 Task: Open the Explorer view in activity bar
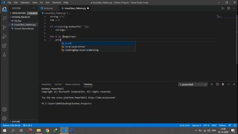4,9
